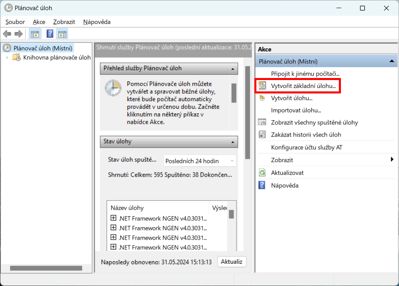Toggle the Action pane toolbar icon

[62, 34]
